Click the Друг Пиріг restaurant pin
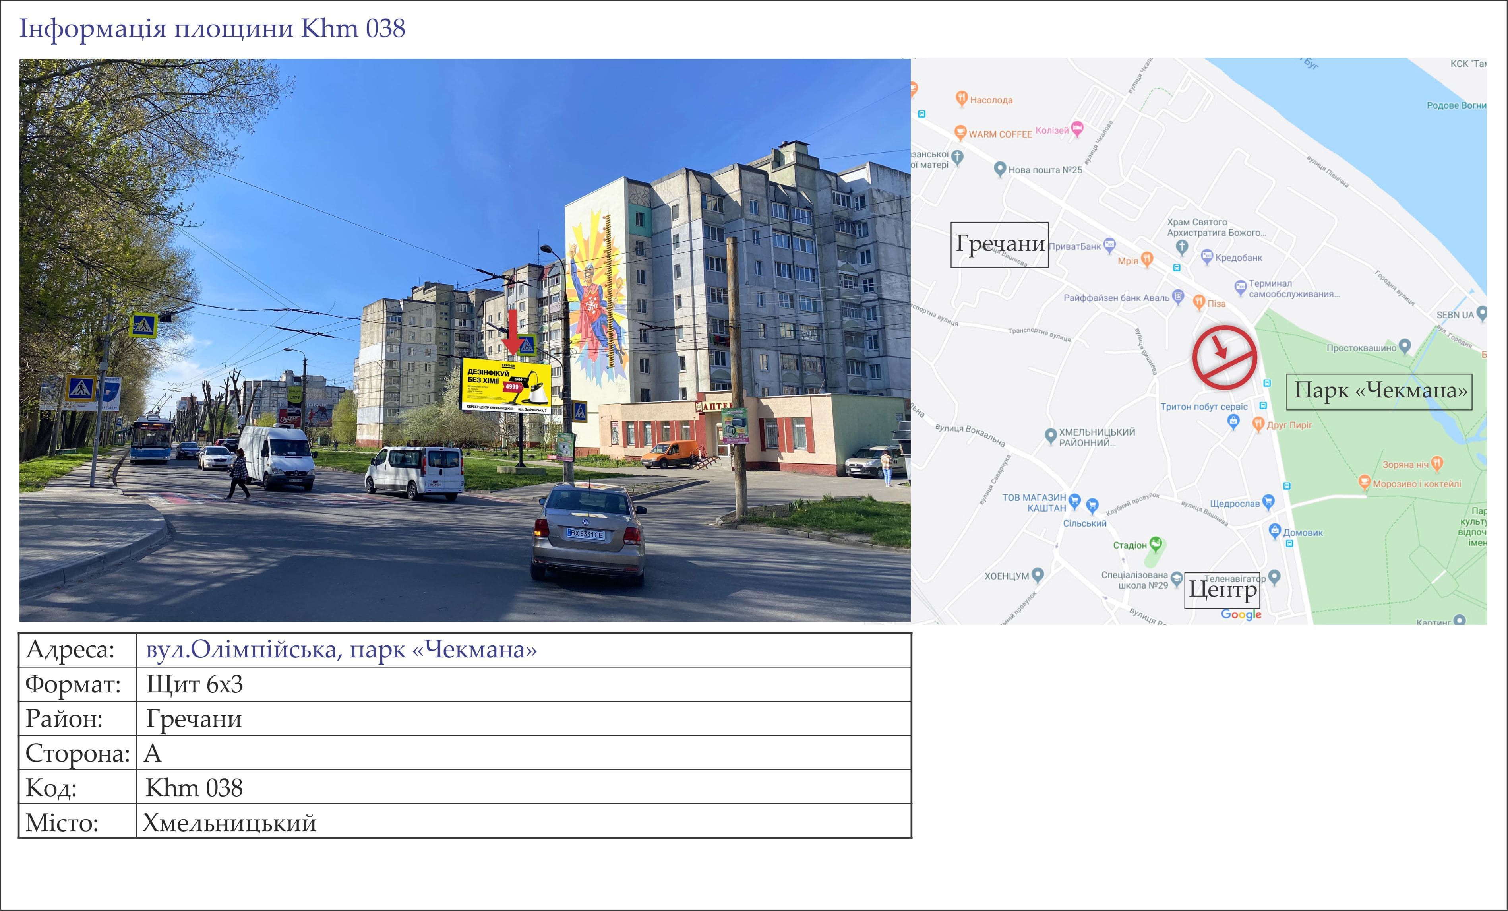The image size is (1508, 911). pyautogui.click(x=1258, y=424)
